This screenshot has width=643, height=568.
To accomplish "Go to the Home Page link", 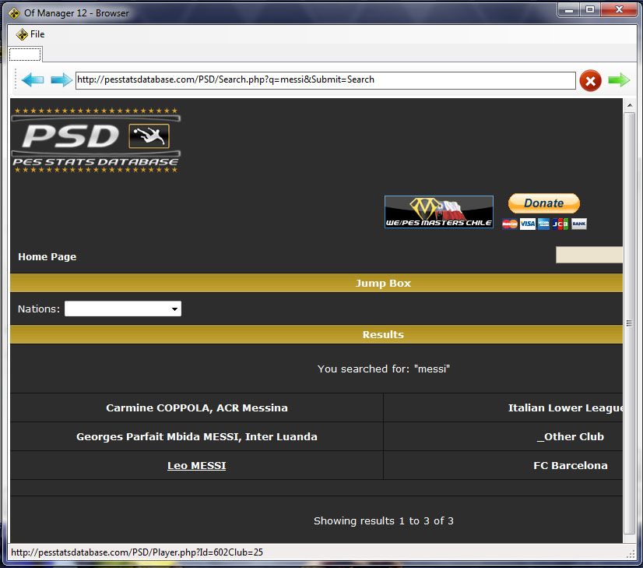I will click(x=47, y=256).
